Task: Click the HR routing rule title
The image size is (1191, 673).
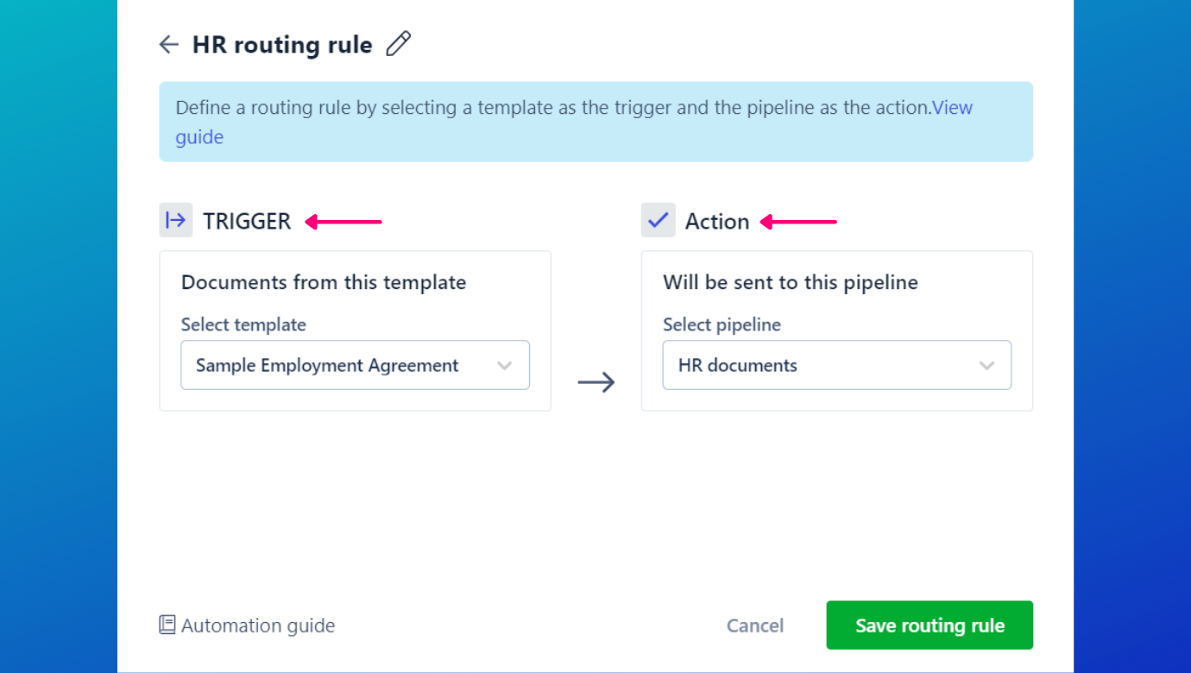Action: [x=282, y=45]
